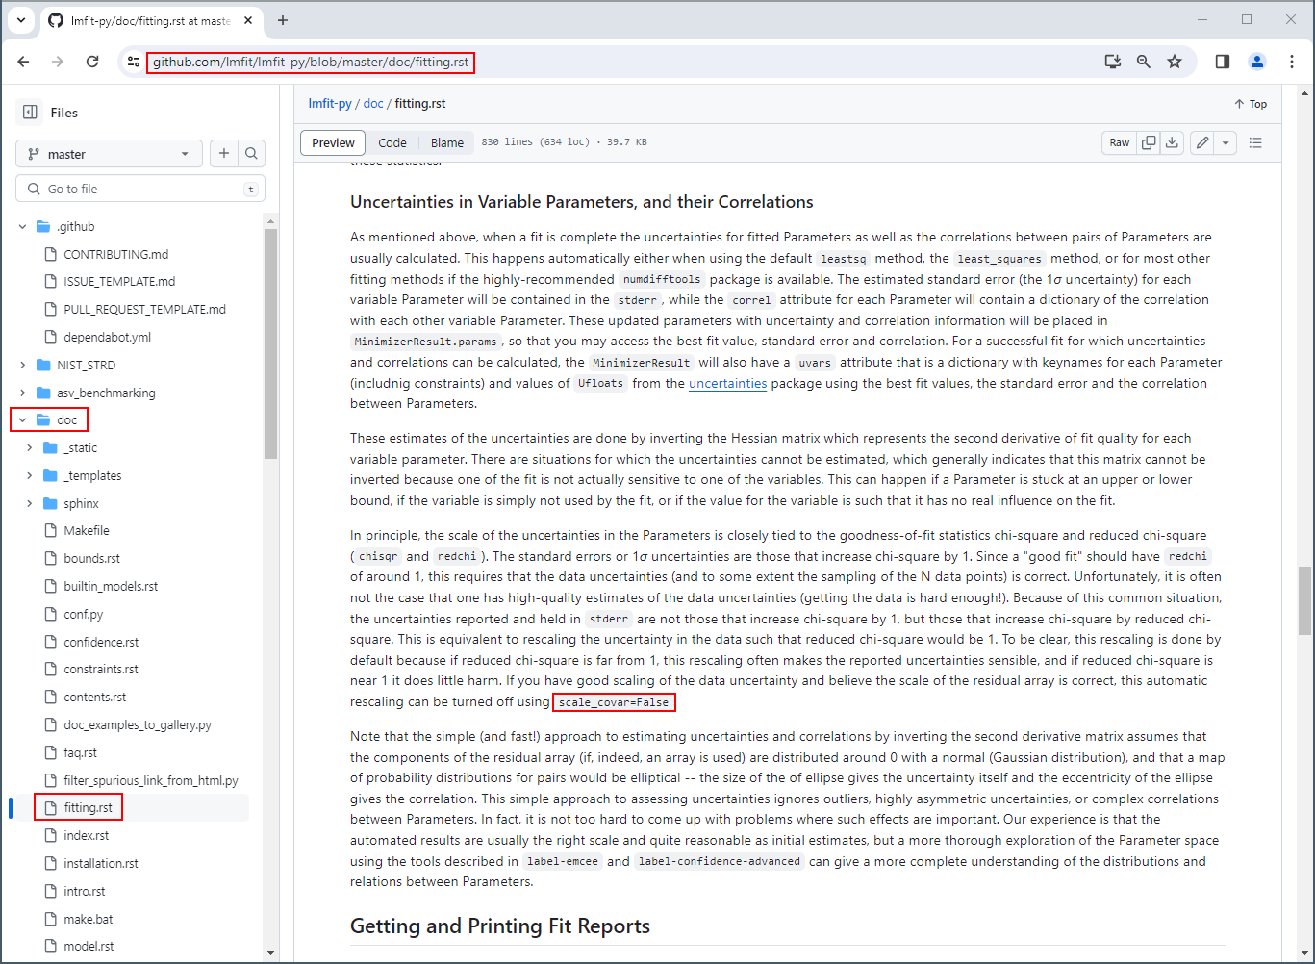Viewport: 1315px width, 964px height.
Task: Download the raw file
Action: coord(1172,142)
